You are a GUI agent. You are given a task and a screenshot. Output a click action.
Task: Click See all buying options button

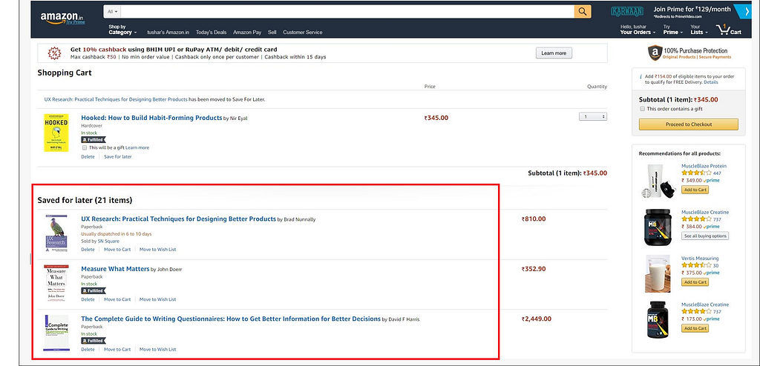(x=705, y=236)
